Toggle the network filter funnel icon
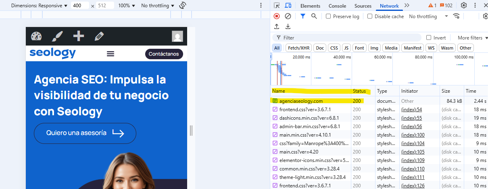This screenshot has width=488, height=189. (x=303, y=16)
